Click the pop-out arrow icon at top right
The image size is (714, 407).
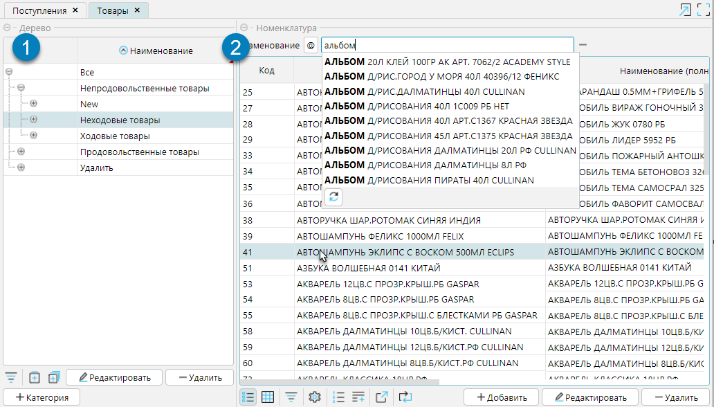pos(684,9)
